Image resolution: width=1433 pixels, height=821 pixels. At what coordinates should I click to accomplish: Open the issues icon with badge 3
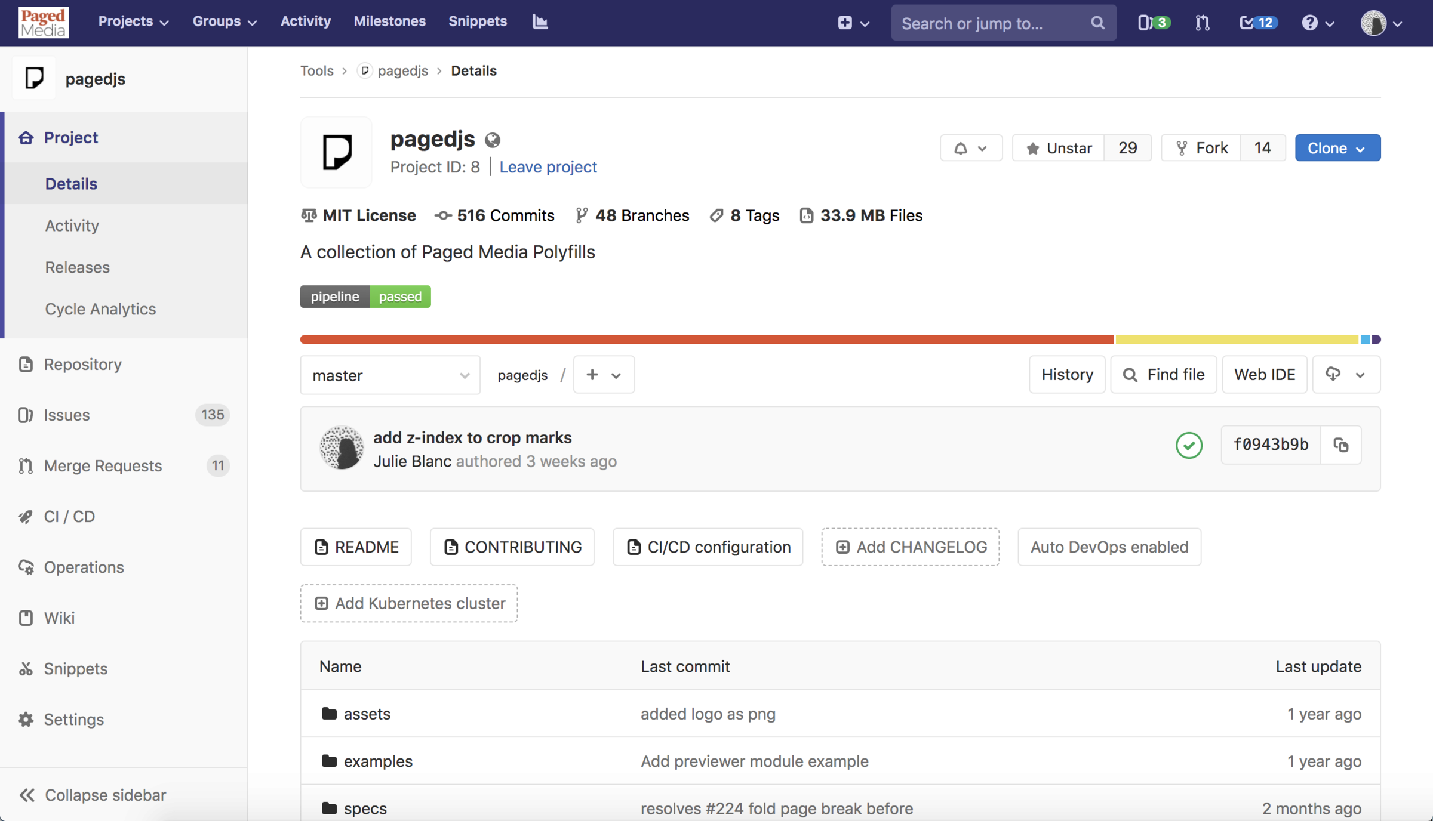(x=1153, y=23)
